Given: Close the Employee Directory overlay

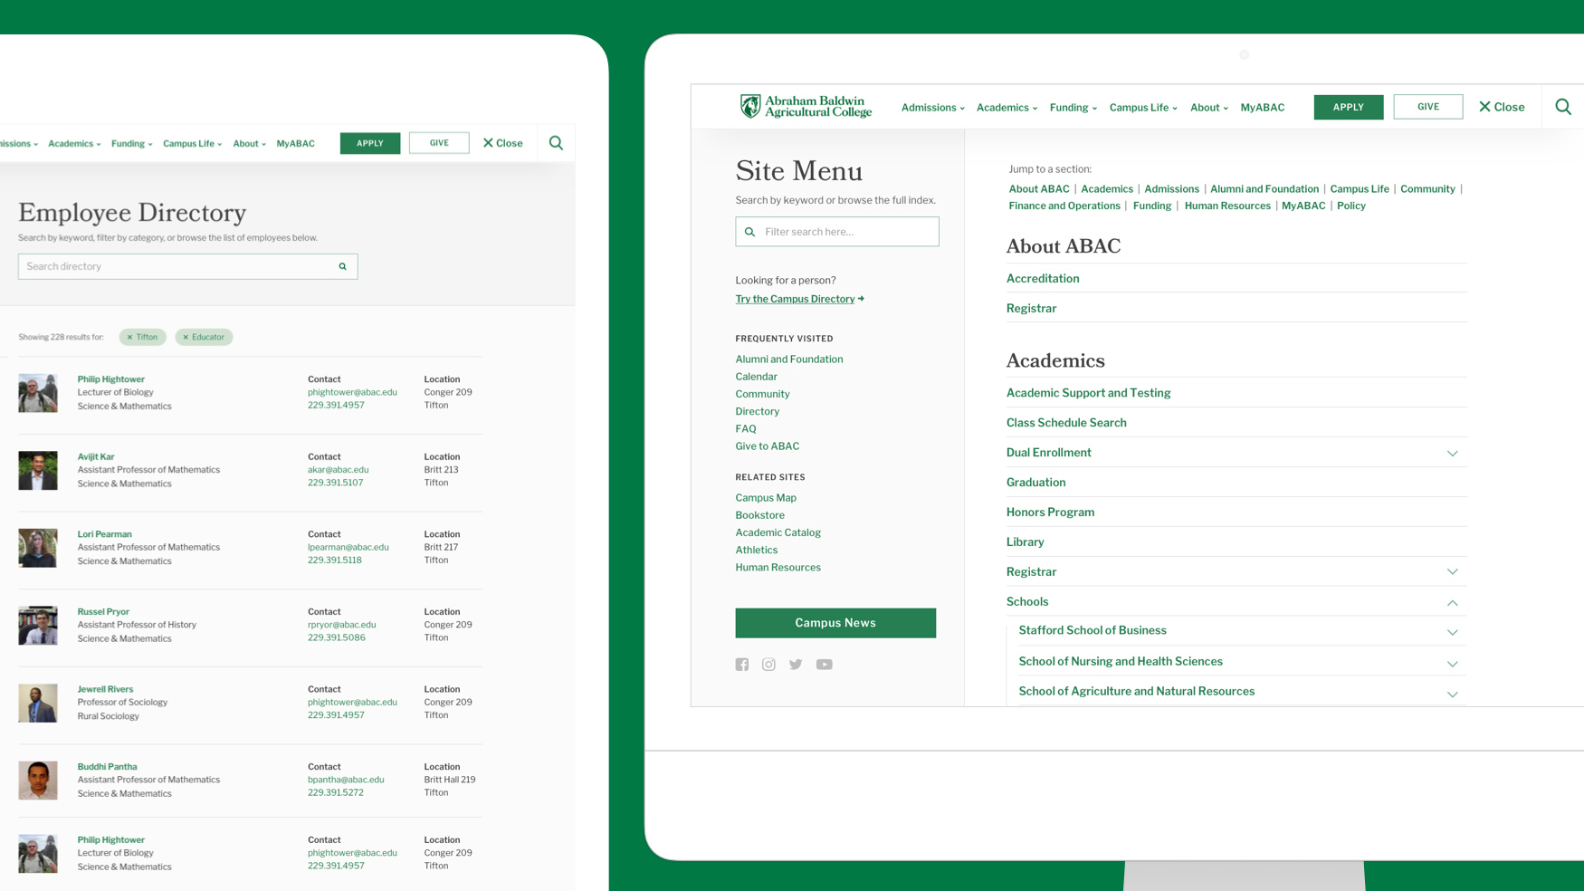Looking at the screenshot, I should pos(502,143).
